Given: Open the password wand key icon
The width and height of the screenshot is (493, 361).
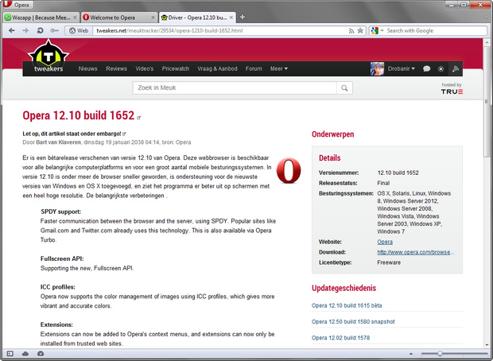Looking at the screenshot, I should [54, 30].
